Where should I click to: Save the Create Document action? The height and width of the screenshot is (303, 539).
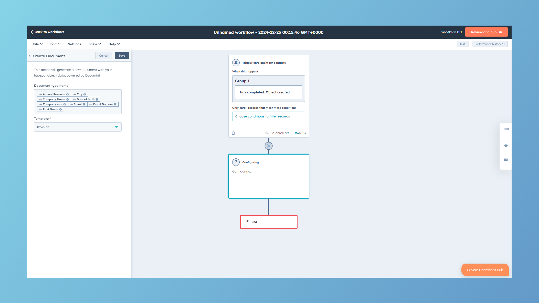click(122, 56)
